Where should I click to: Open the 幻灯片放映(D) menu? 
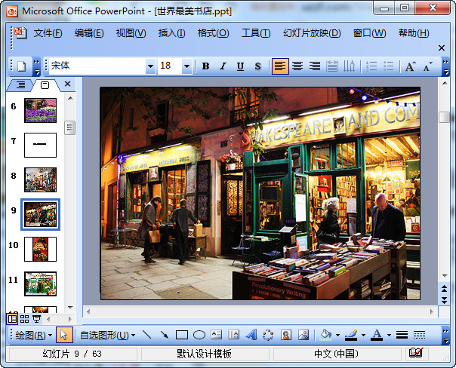click(312, 33)
